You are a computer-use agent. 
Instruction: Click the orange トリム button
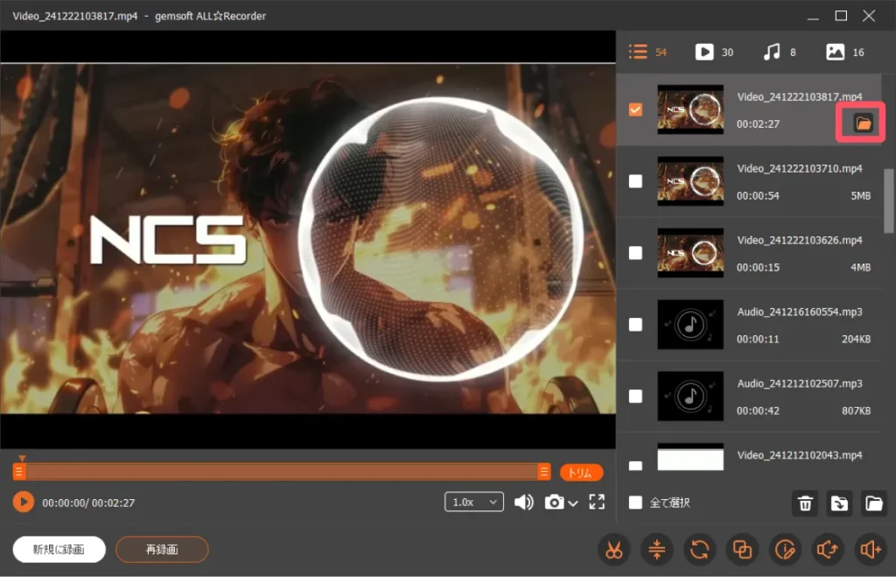coord(581,472)
